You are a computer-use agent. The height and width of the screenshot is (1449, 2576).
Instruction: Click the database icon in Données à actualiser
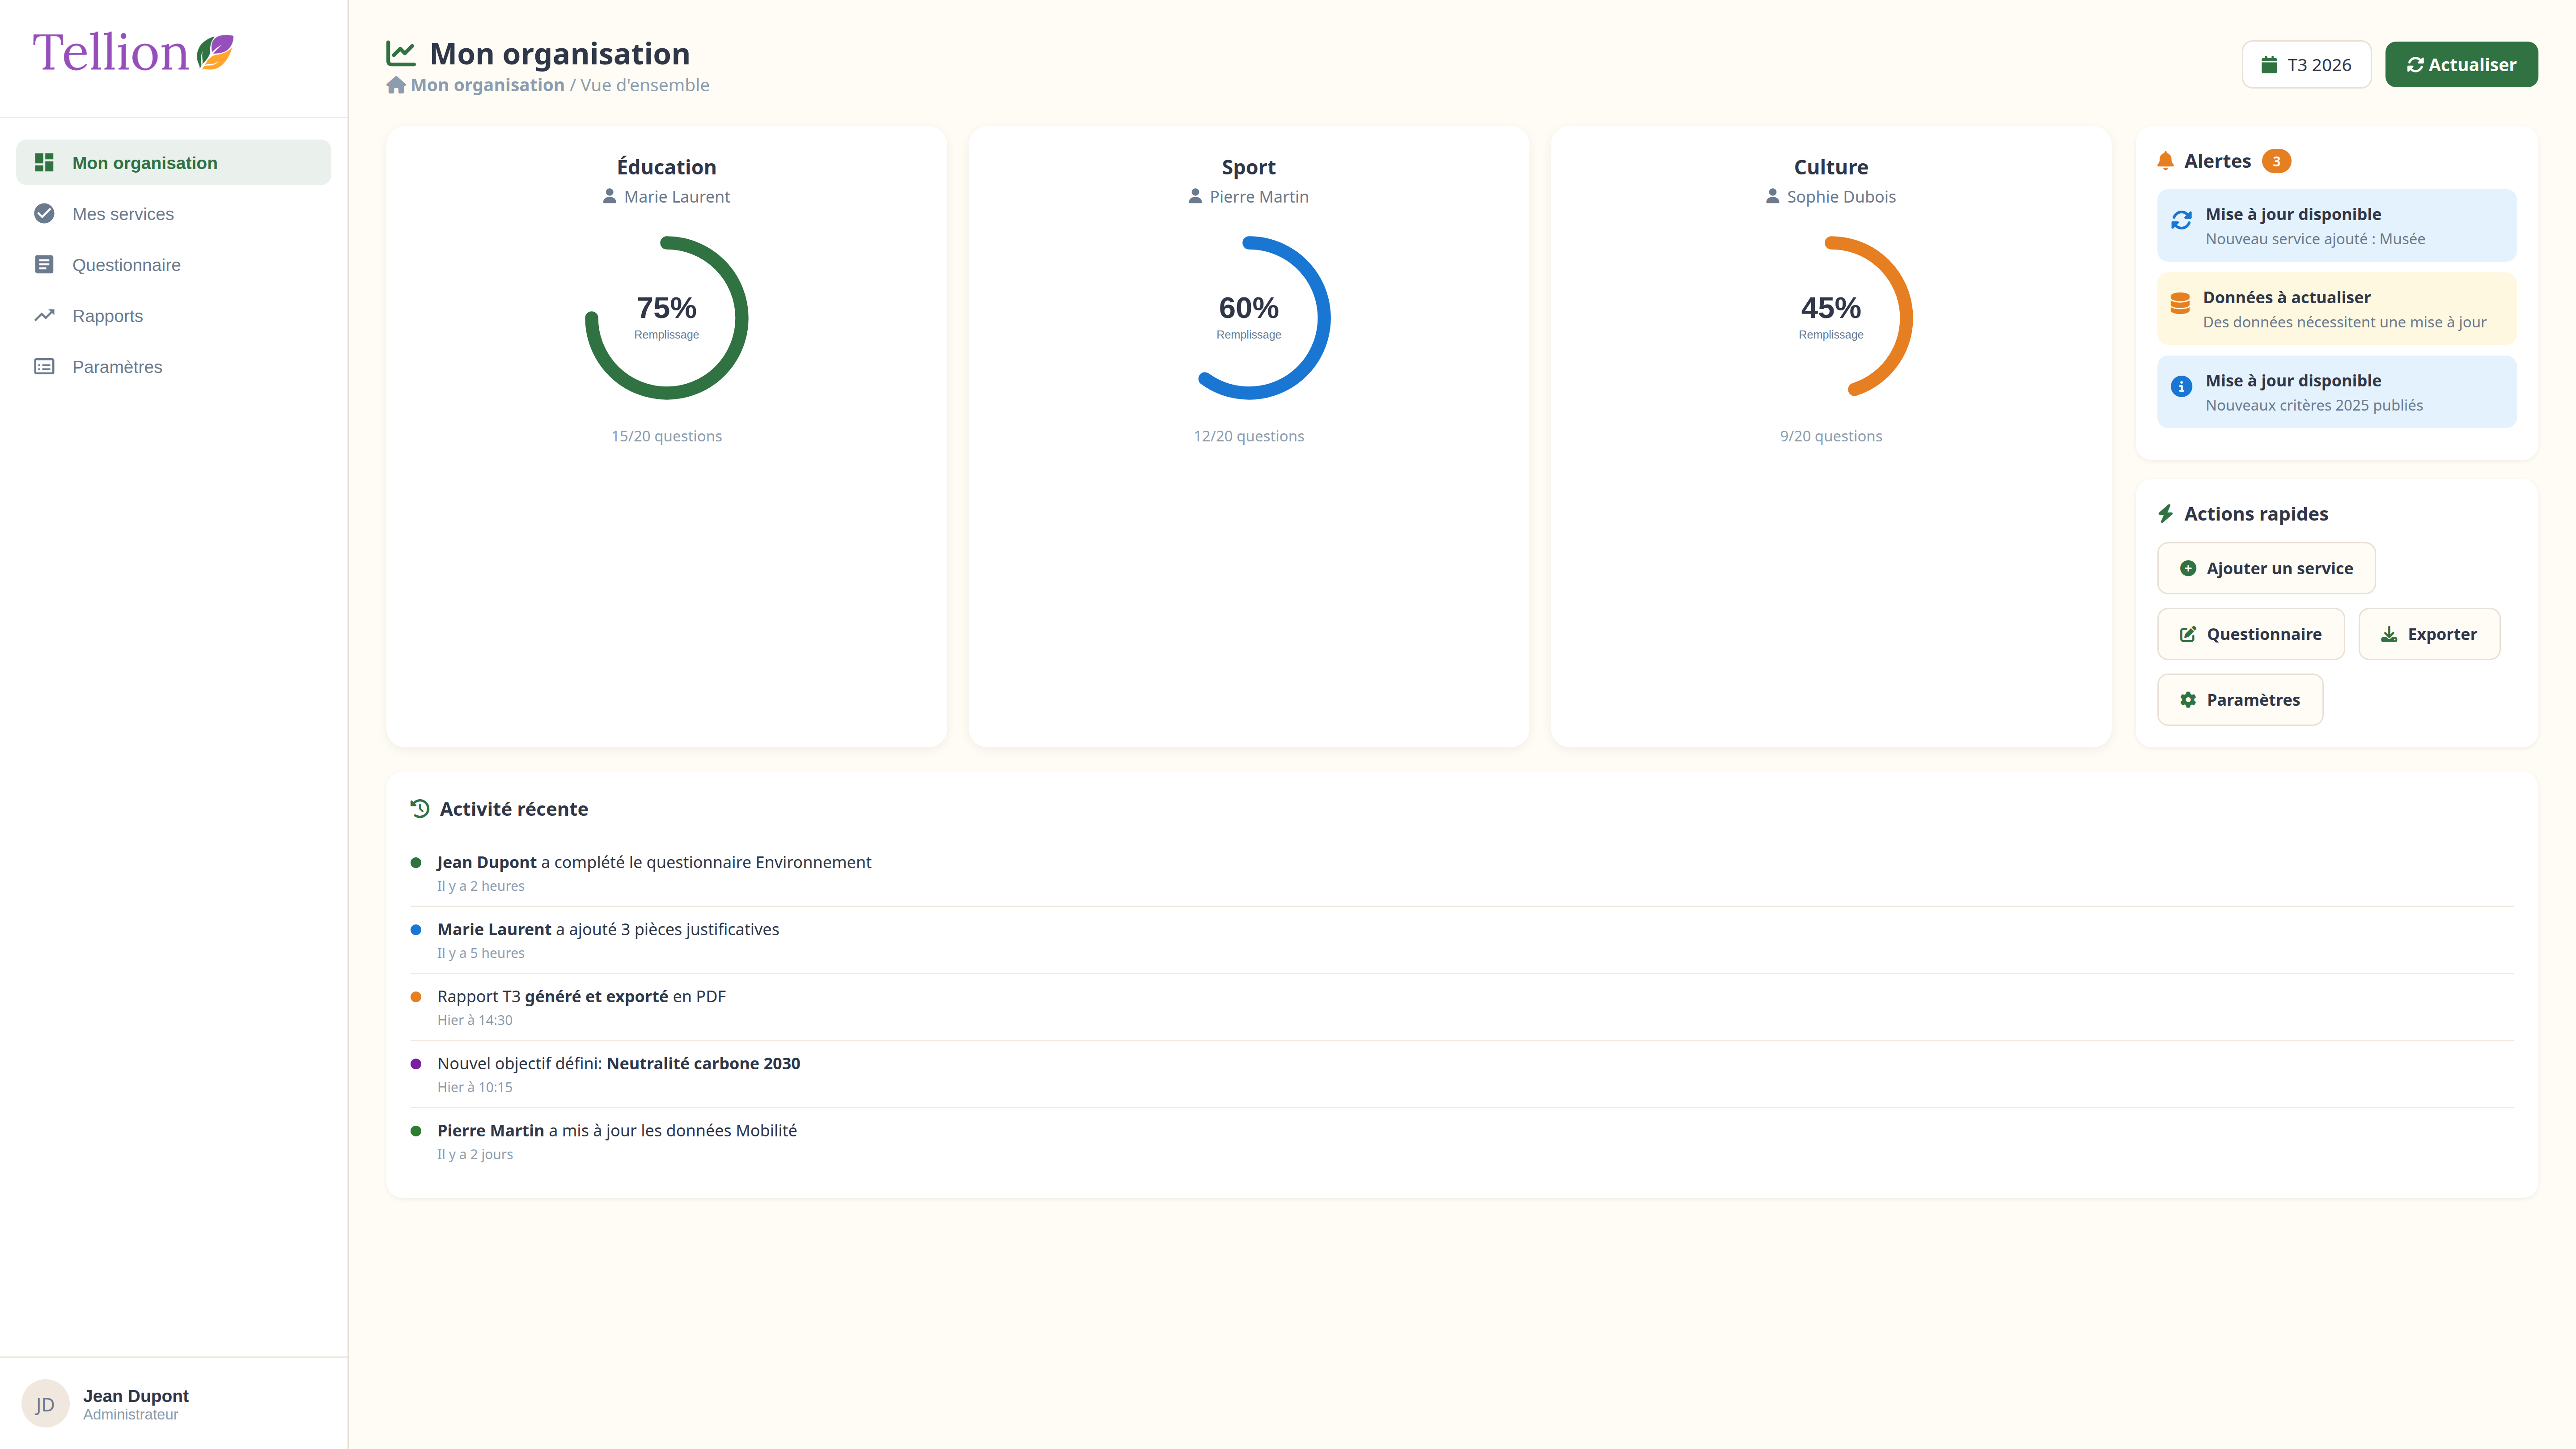tap(2180, 303)
